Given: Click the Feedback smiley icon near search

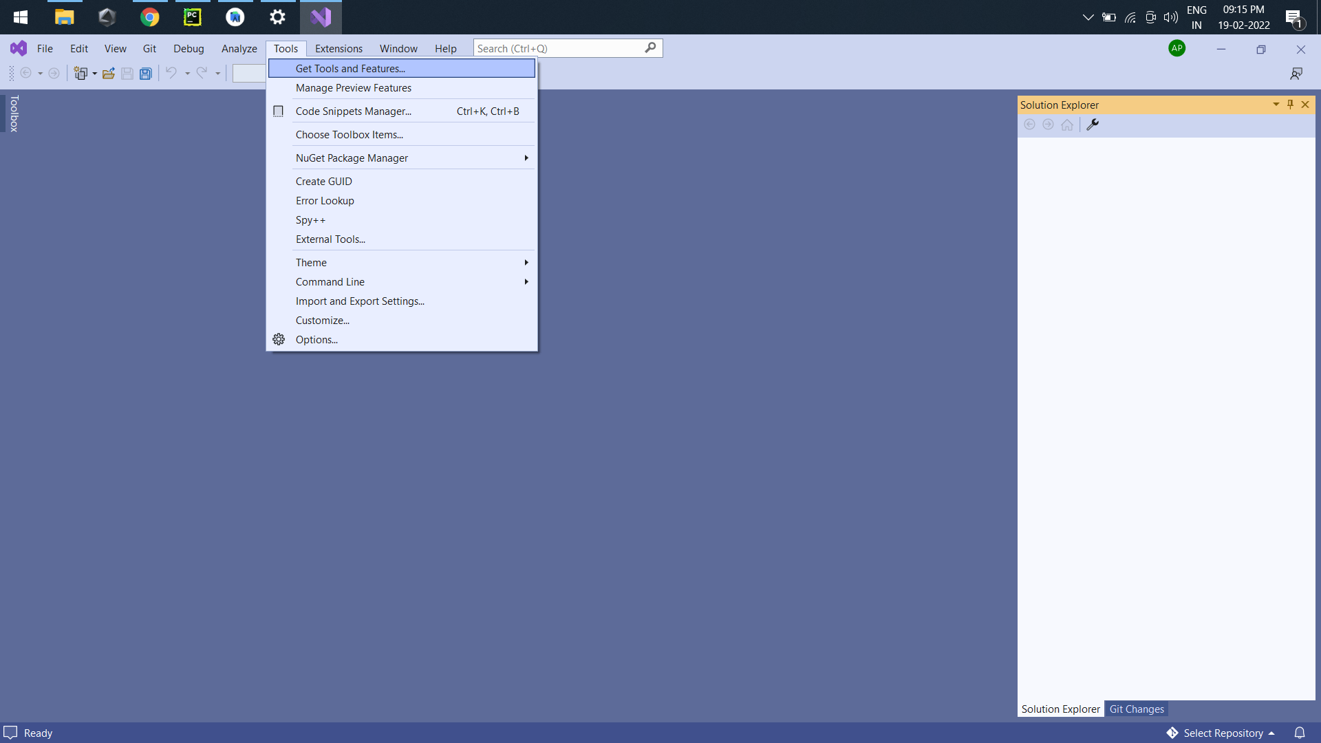Looking at the screenshot, I should [1298, 73].
